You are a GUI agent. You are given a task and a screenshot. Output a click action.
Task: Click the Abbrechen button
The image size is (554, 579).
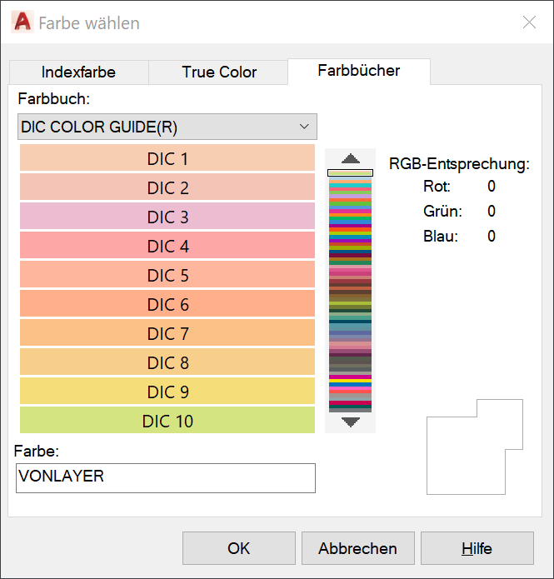tap(358, 548)
